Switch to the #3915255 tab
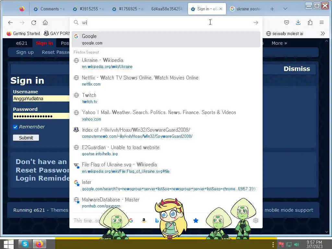 [x=89, y=9]
